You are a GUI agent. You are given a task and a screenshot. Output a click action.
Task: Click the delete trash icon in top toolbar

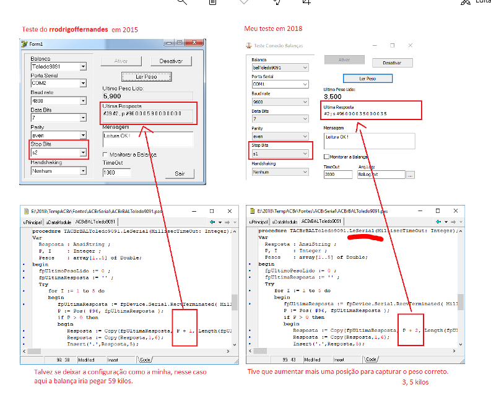(212, 2)
